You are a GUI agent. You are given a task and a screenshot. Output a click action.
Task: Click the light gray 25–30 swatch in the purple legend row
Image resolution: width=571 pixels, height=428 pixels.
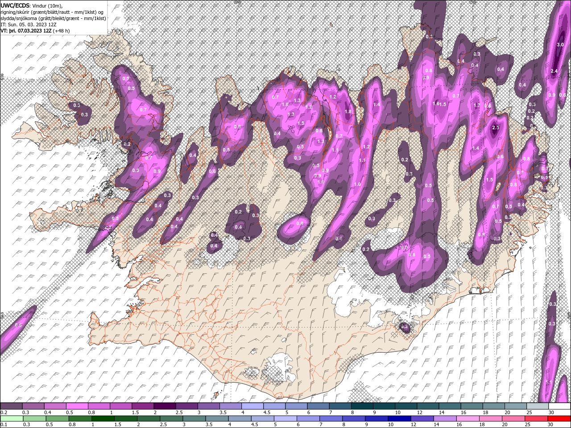pyautogui.click(x=538, y=406)
